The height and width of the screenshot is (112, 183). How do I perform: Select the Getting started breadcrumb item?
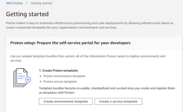pyautogui.click(x=41, y=3)
